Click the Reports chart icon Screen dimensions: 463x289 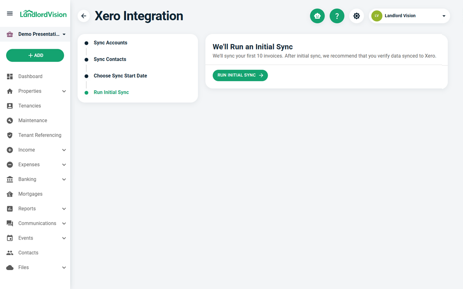(10, 209)
